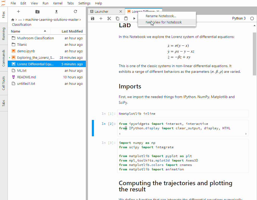
Task: Save the notebook with the save icon
Action: coord(93,18)
